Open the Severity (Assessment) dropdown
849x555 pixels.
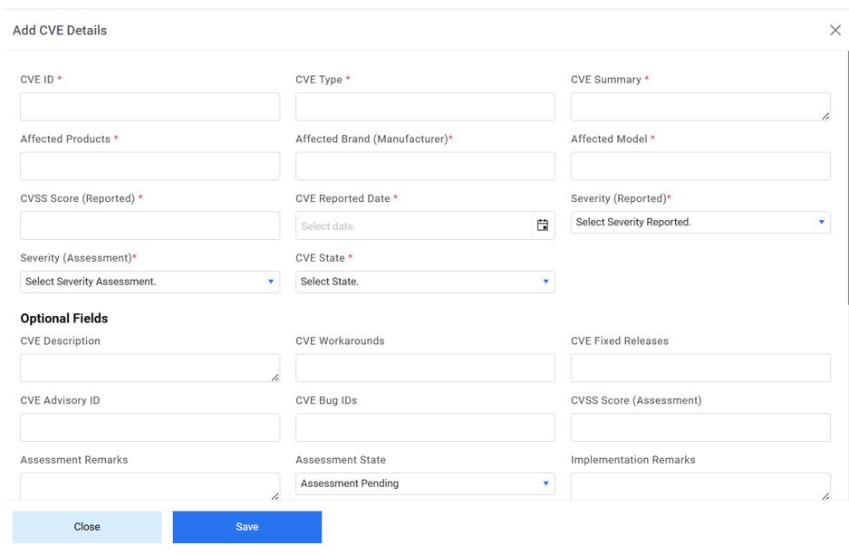[150, 282]
